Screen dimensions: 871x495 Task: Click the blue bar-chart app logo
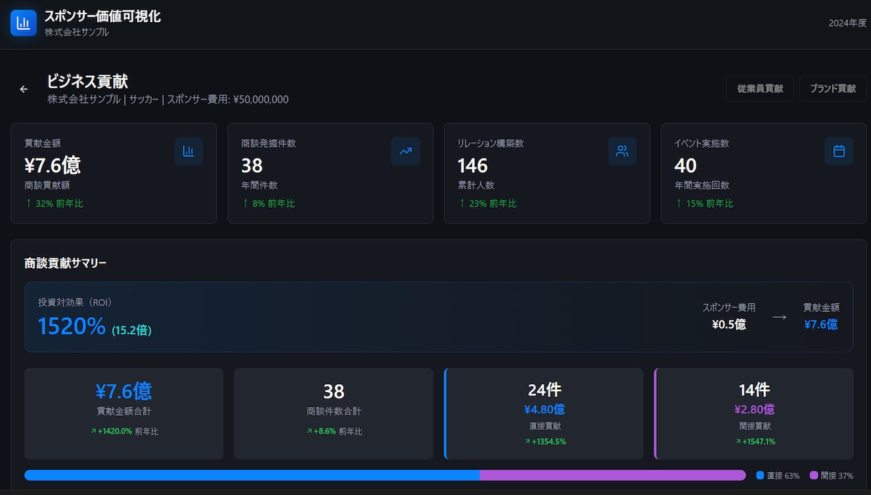(23, 23)
